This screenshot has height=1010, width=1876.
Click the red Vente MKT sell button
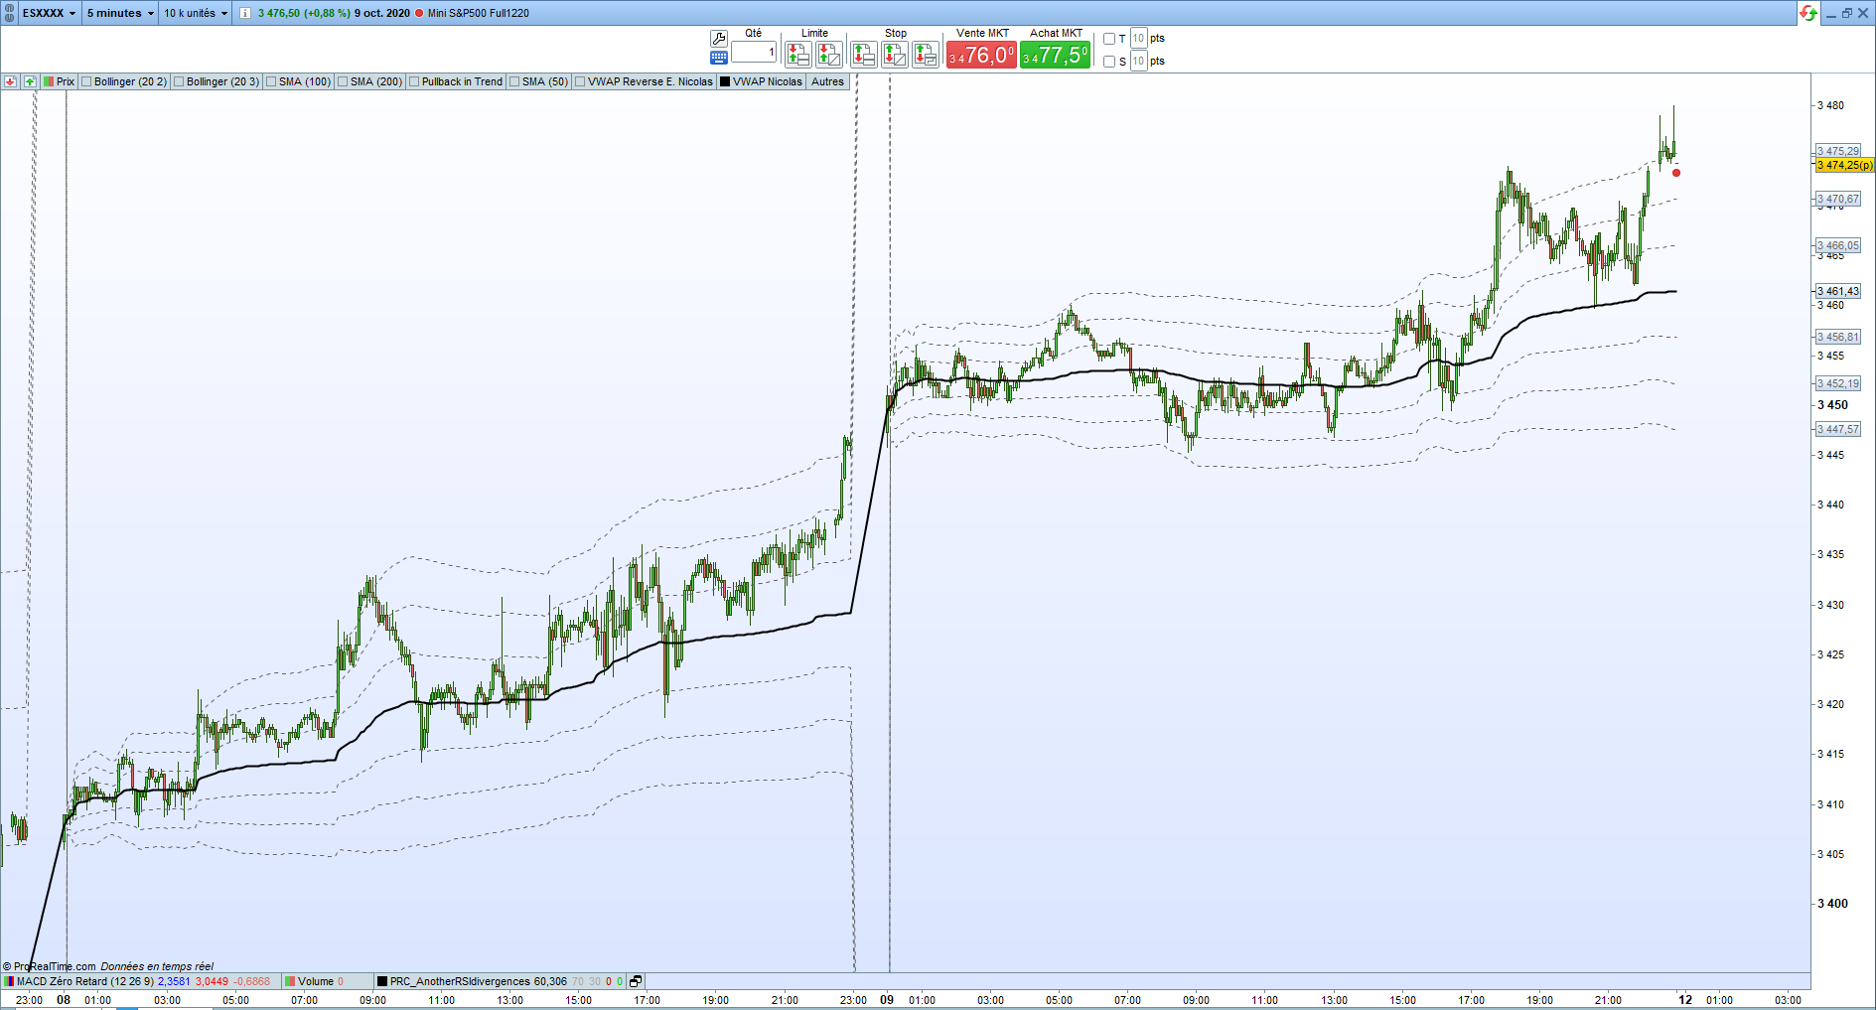[981, 56]
